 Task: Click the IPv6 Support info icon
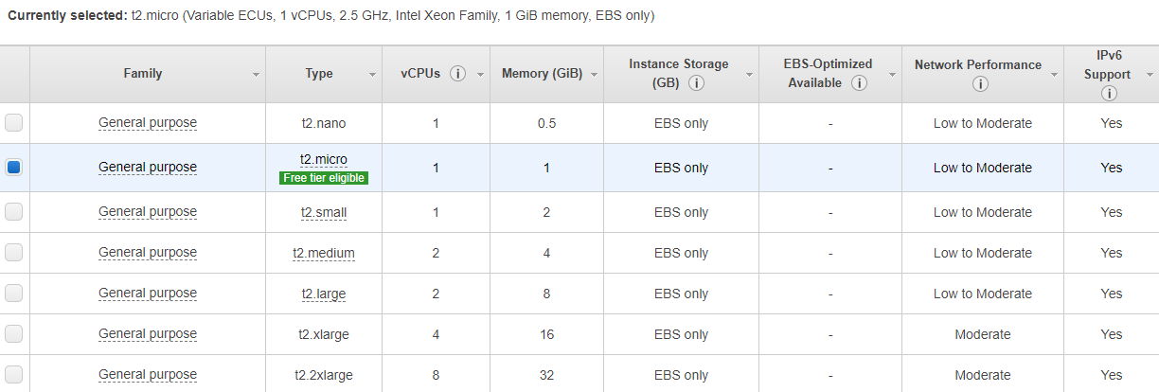(x=1109, y=94)
